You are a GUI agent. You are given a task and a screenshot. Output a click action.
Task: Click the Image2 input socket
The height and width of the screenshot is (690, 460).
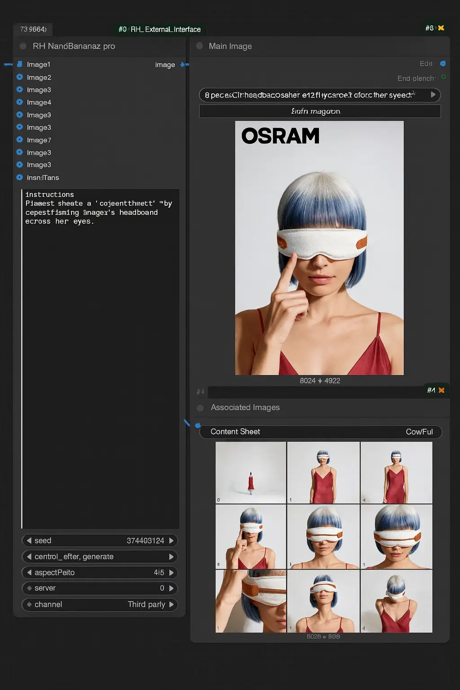20,77
